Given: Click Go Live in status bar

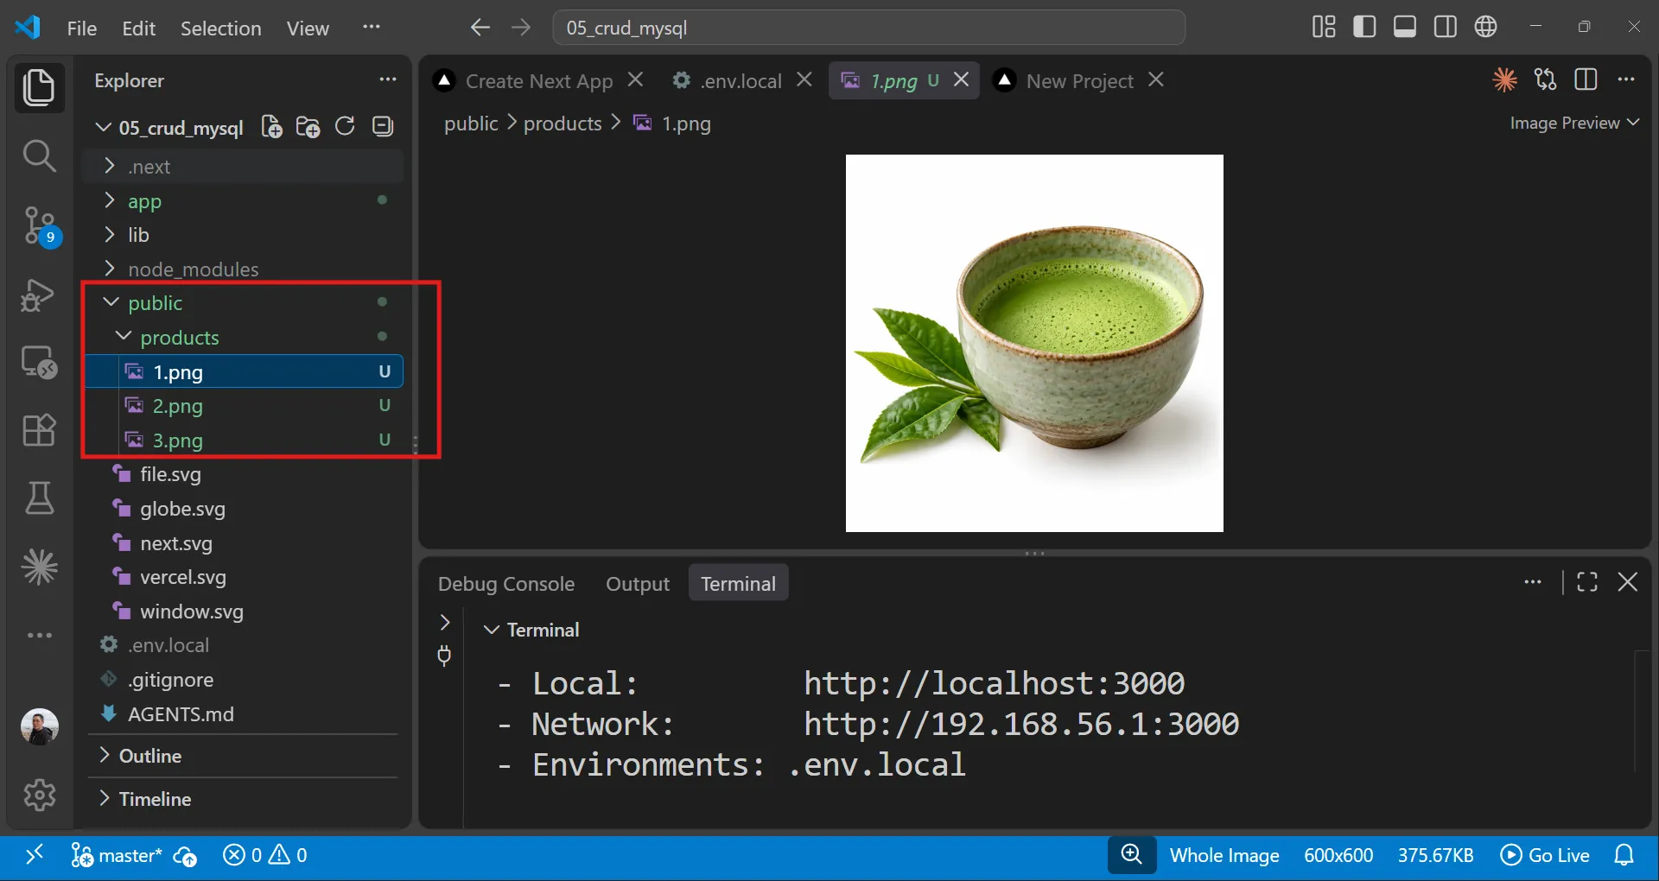Looking at the screenshot, I should click(x=1546, y=855).
